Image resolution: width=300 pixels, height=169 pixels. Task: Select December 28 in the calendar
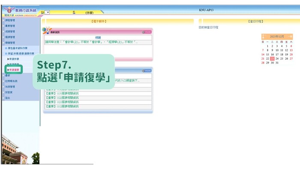(x=263, y=63)
